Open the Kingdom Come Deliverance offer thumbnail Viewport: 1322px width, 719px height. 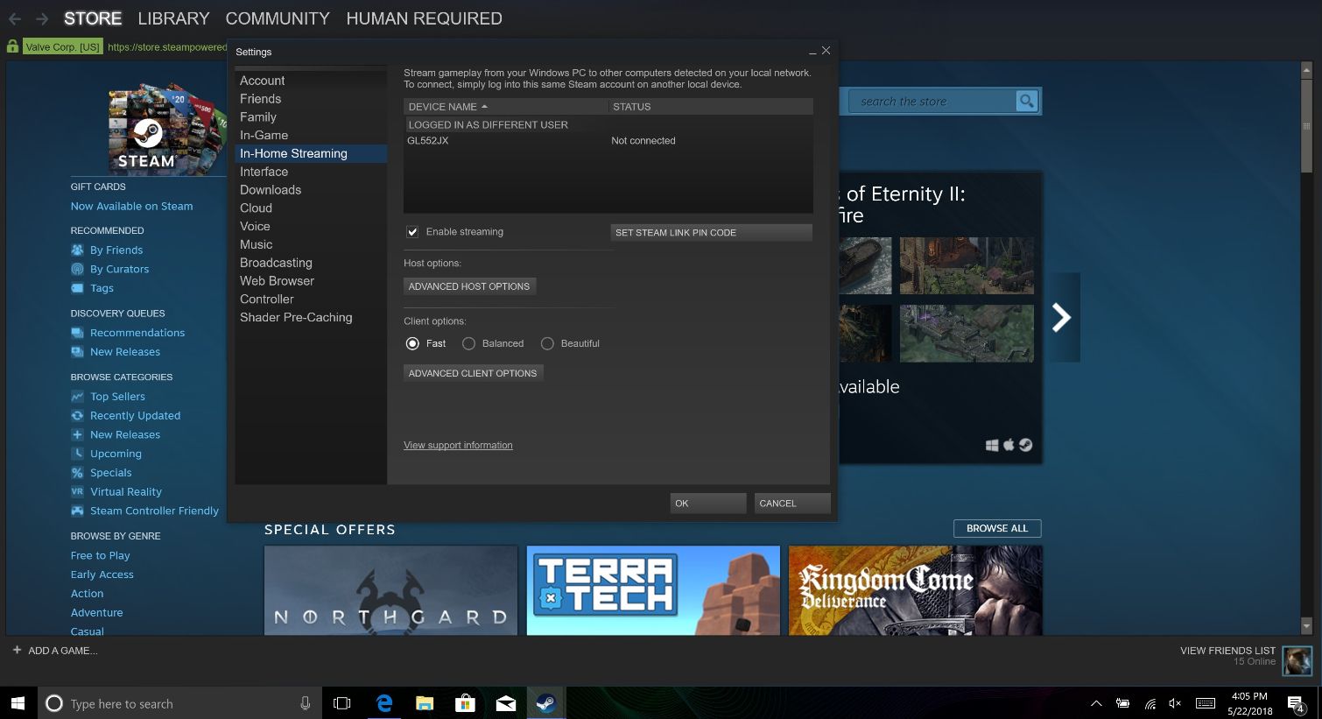coord(915,590)
